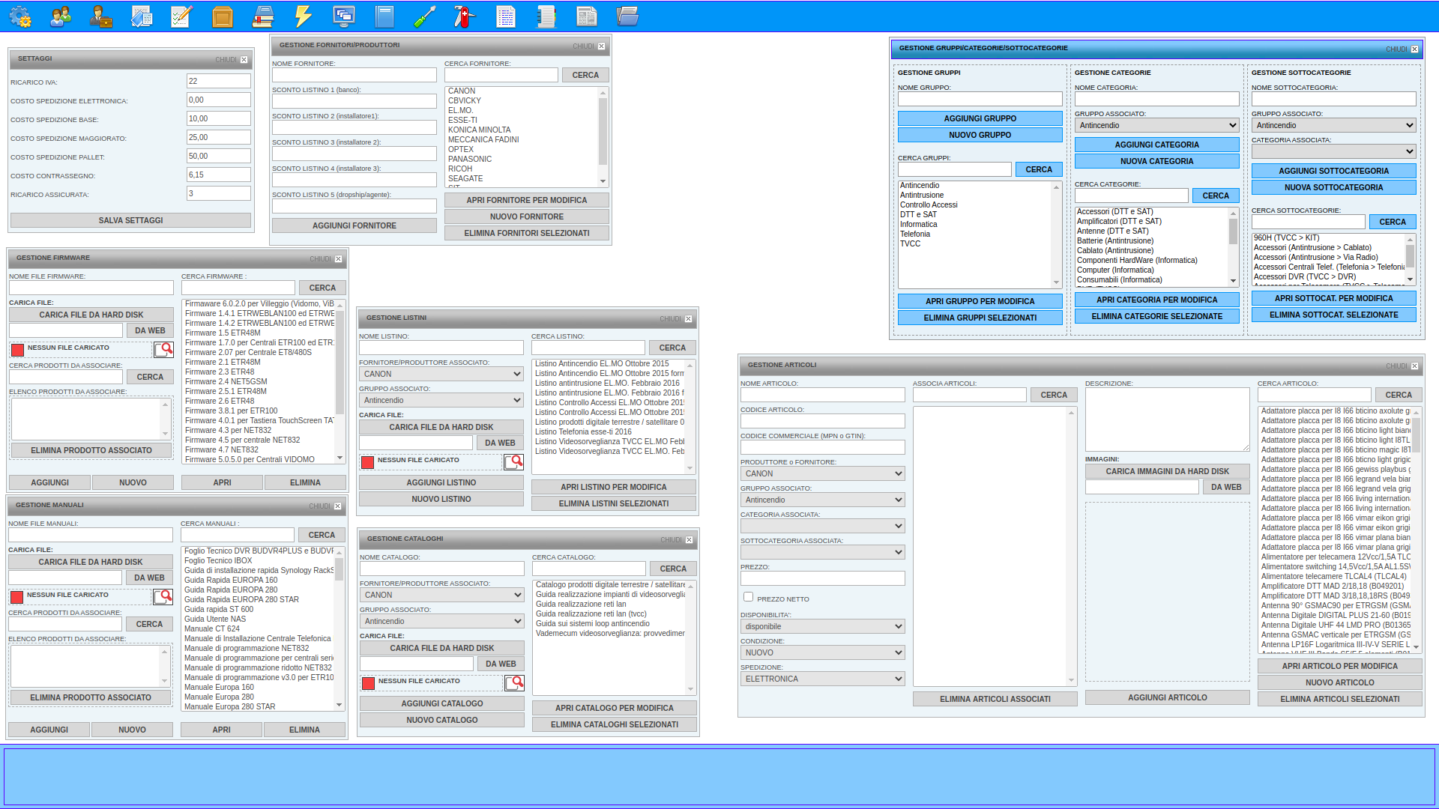Open Gruppo Associato dropdown in Gestione Articoli
Image resolution: width=1439 pixels, height=809 pixels.
pos(822,500)
